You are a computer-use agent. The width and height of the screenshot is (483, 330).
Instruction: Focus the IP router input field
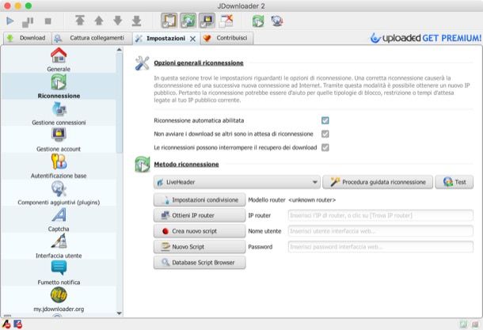click(381, 215)
